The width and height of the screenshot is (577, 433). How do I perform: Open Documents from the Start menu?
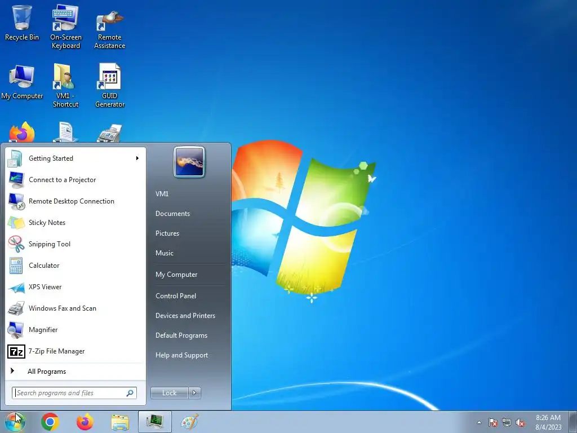click(172, 214)
